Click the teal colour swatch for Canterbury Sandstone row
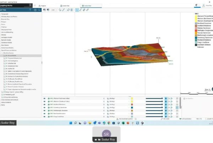This screenshot has width=213, height=143. 132,108
